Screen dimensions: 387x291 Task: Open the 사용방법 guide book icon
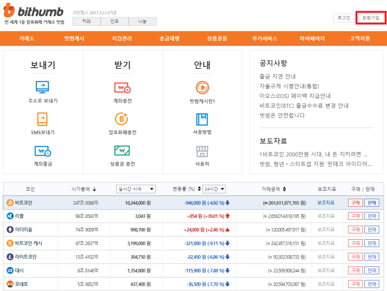(202, 119)
